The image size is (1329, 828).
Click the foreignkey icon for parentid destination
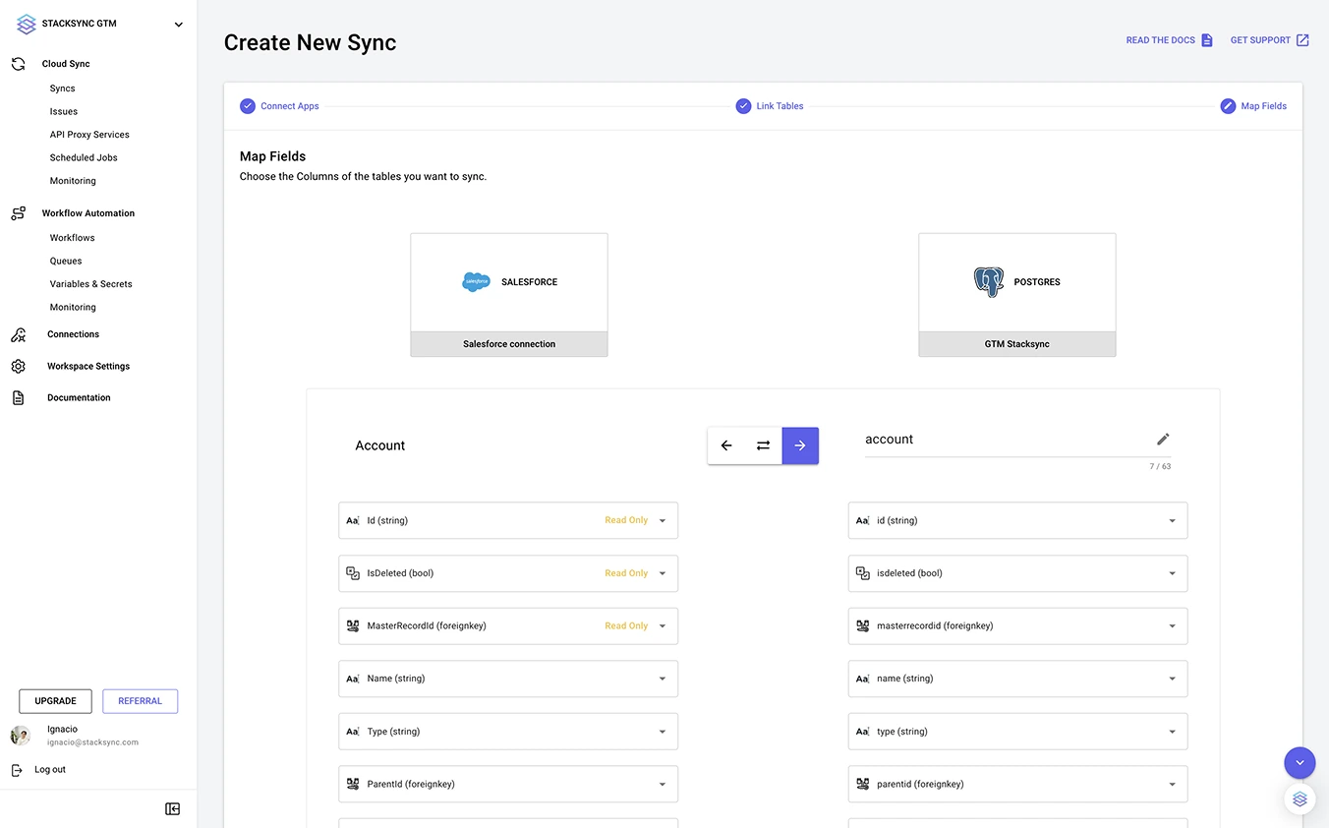point(863,785)
